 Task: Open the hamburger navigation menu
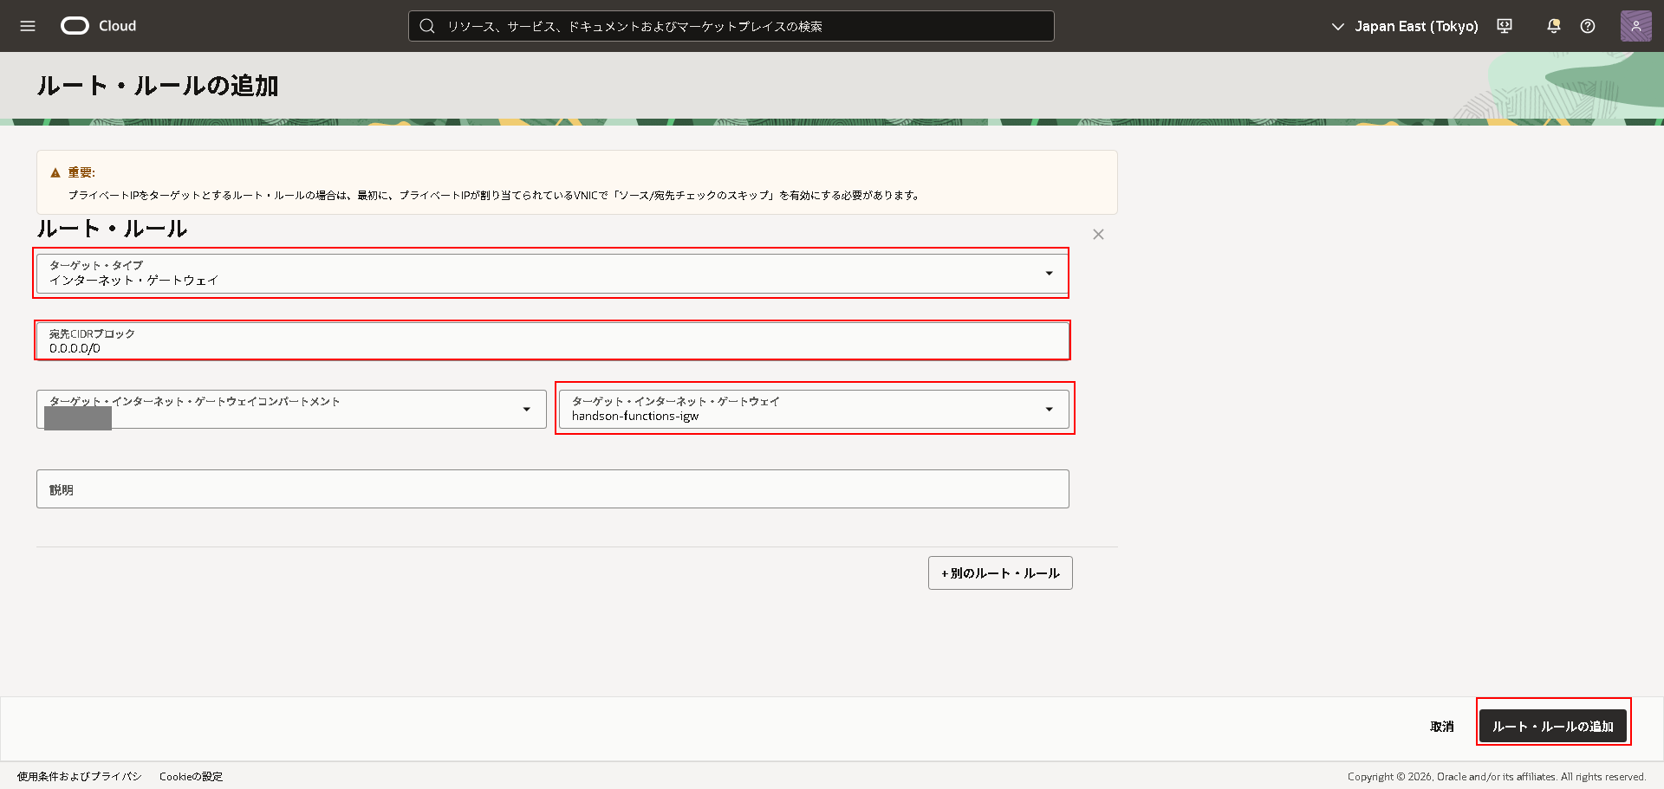pyautogui.click(x=28, y=26)
